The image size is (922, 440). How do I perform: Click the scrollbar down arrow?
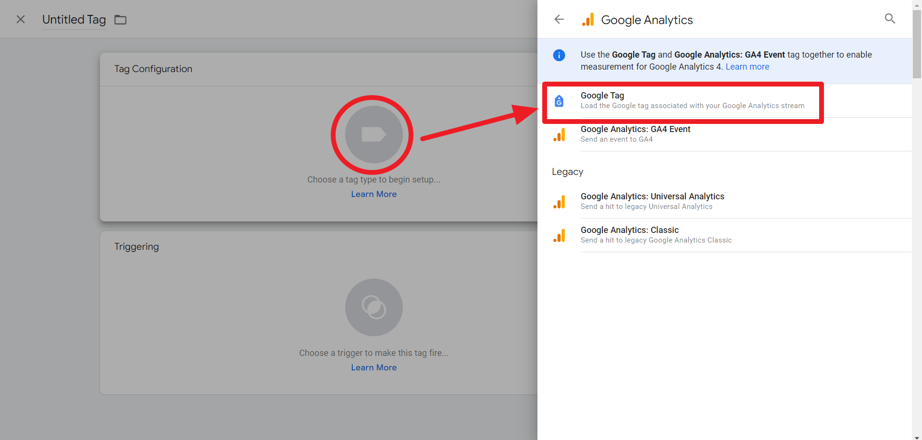click(917, 437)
